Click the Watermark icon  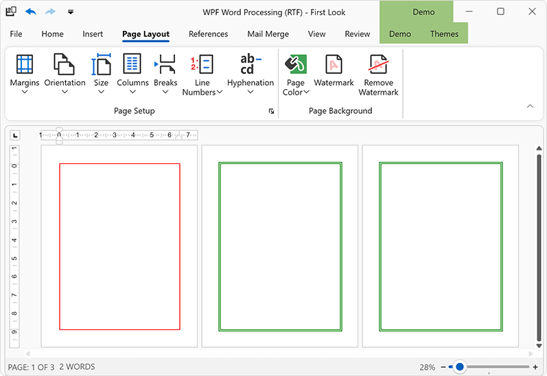click(334, 65)
